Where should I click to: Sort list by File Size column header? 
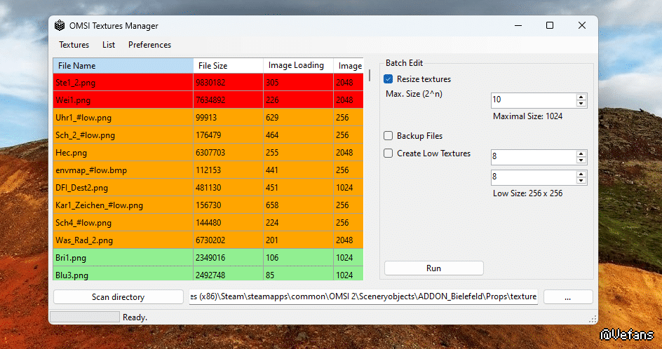(227, 66)
